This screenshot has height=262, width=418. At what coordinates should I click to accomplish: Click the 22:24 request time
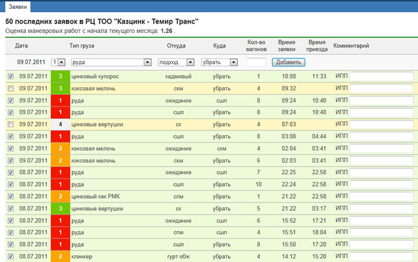[289, 184]
